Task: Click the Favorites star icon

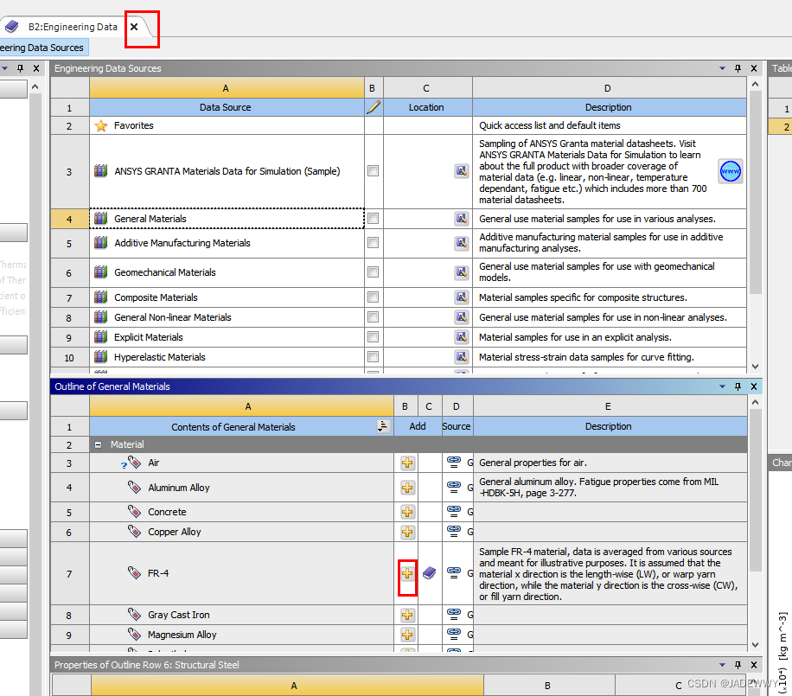Action: pyautogui.click(x=101, y=125)
